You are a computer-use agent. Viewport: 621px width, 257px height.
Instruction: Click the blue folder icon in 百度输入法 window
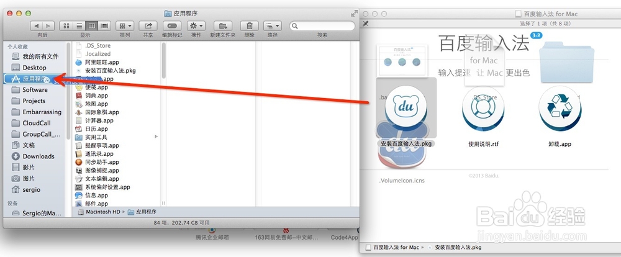point(567,62)
